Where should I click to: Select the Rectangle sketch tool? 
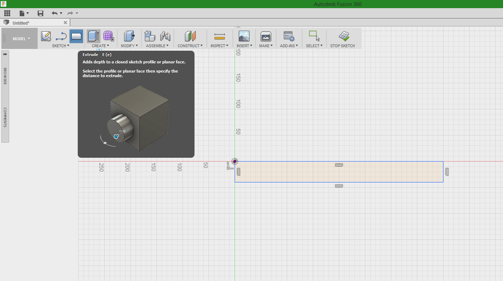coord(76,36)
